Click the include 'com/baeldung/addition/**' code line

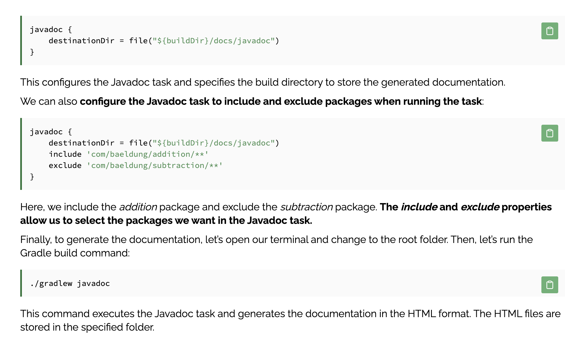click(129, 154)
